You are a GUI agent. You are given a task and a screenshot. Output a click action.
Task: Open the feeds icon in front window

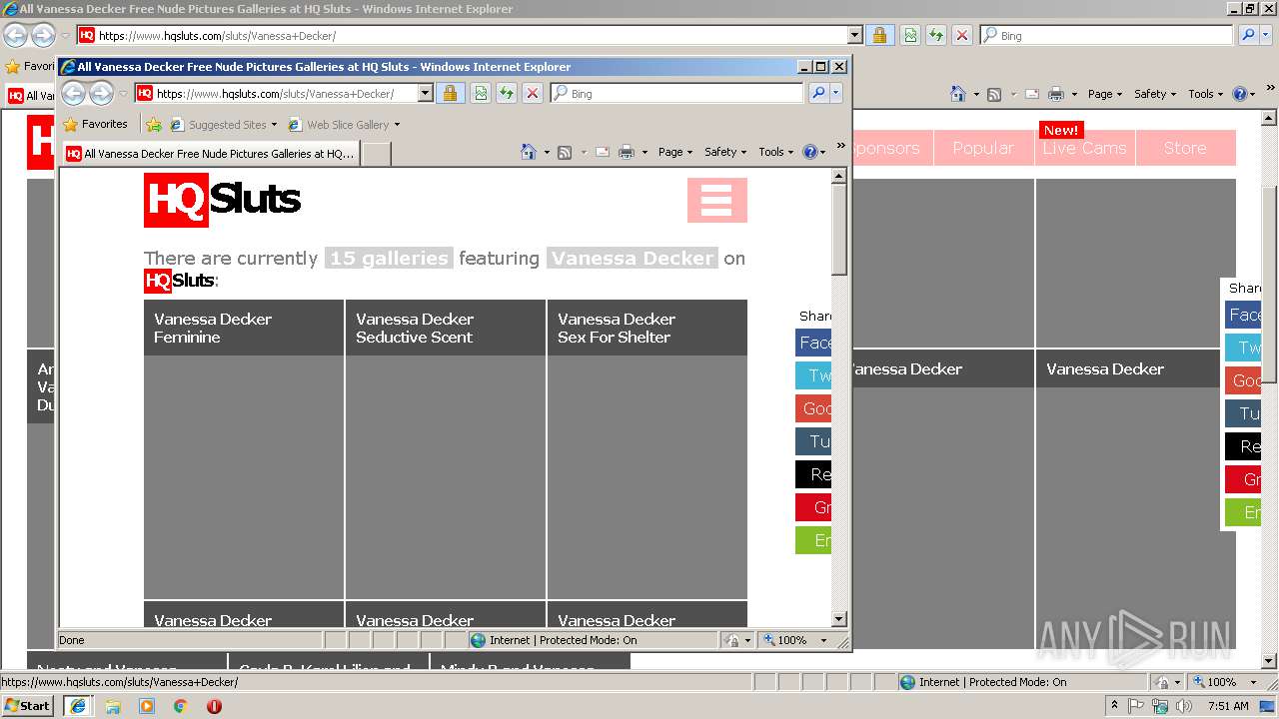point(565,152)
